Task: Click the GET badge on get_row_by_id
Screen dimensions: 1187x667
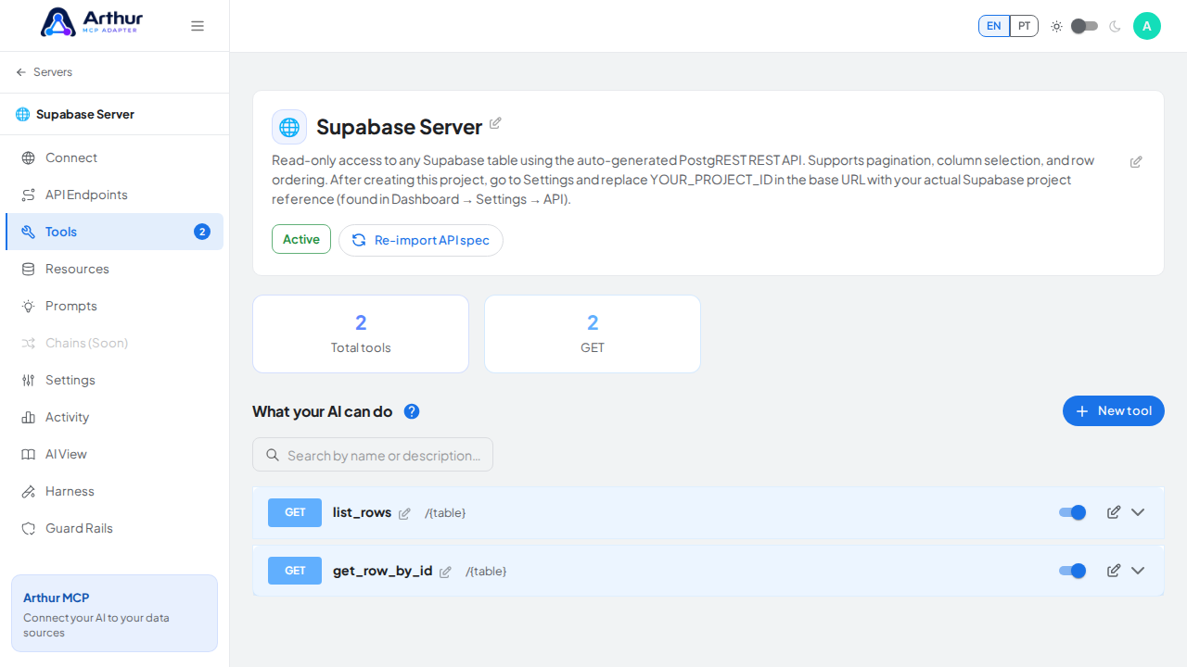Action: tap(295, 571)
